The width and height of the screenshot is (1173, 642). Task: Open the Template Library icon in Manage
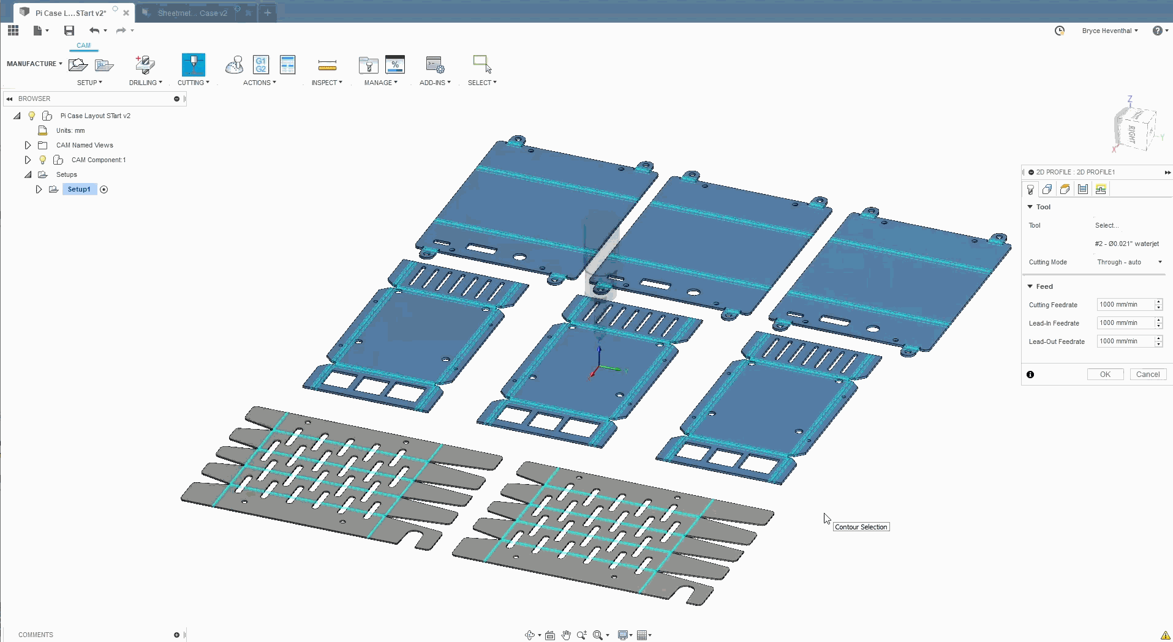click(x=395, y=65)
